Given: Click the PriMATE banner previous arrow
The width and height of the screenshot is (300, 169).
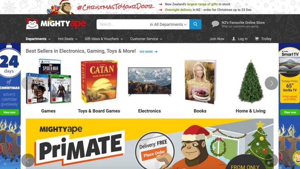Looking at the screenshot, I should (28, 160).
